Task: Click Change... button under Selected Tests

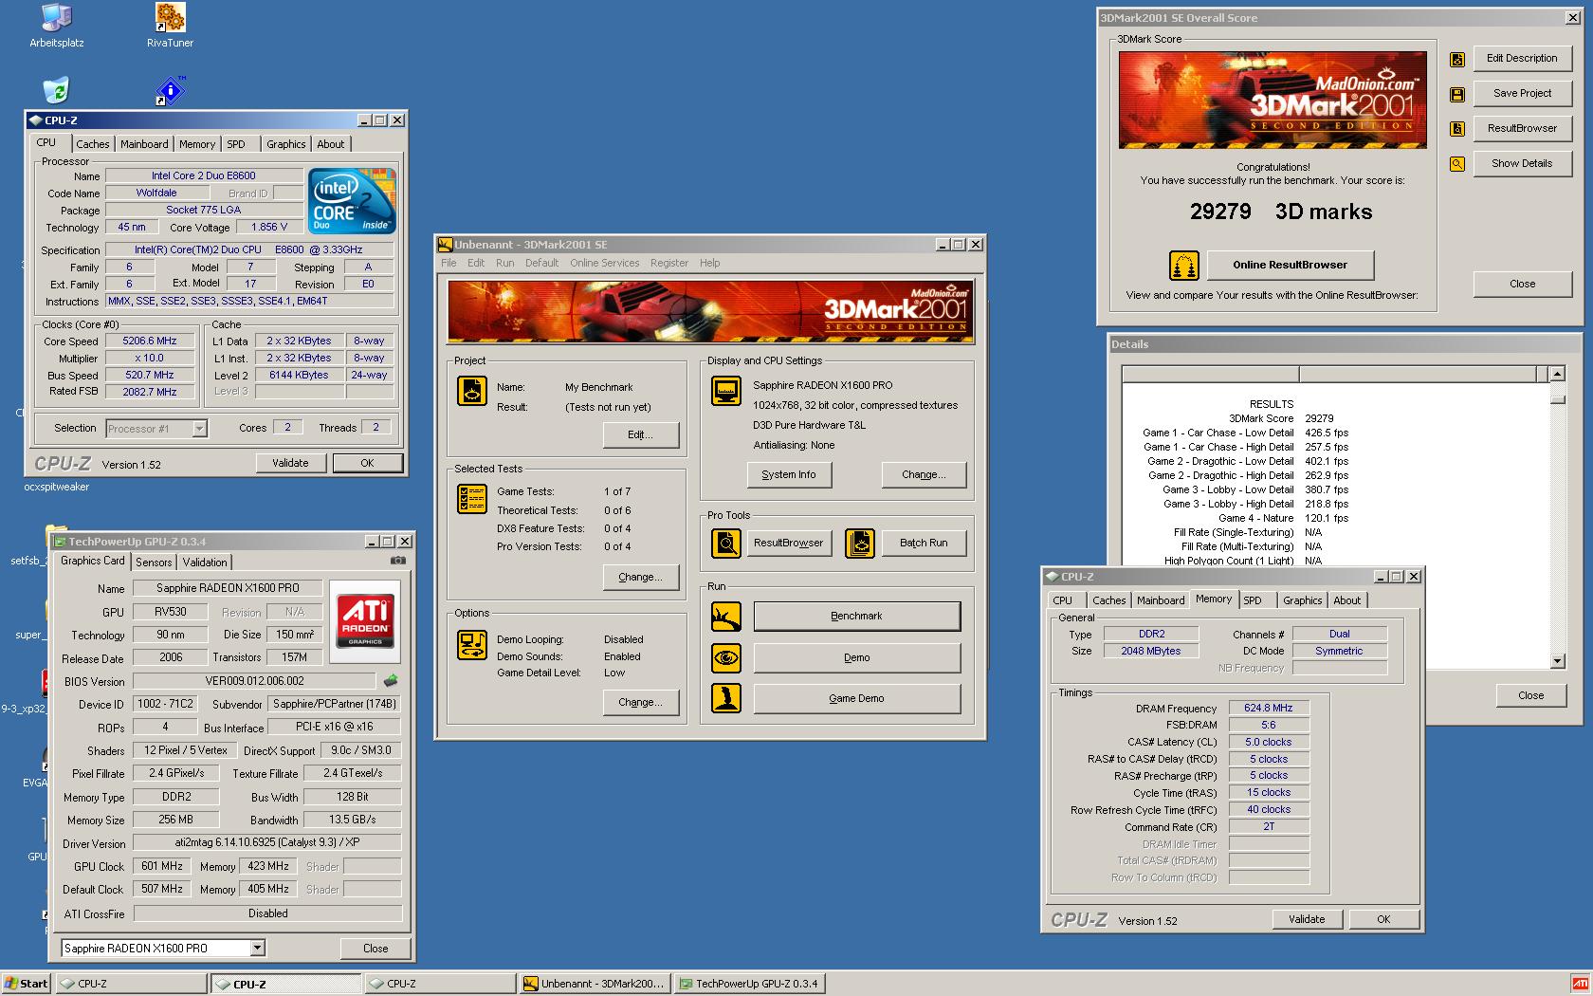Action: (640, 577)
